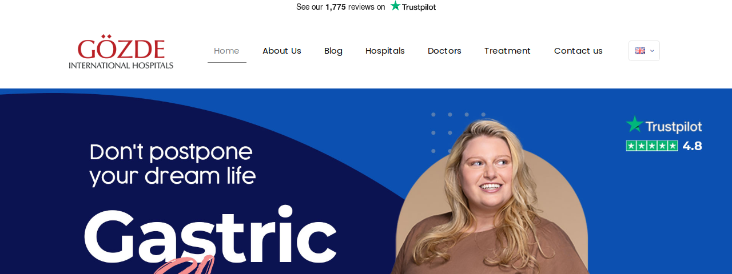This screenshot has height=274, width=732.
Task: Open the About Us page
Action: (x=282, y=51)
